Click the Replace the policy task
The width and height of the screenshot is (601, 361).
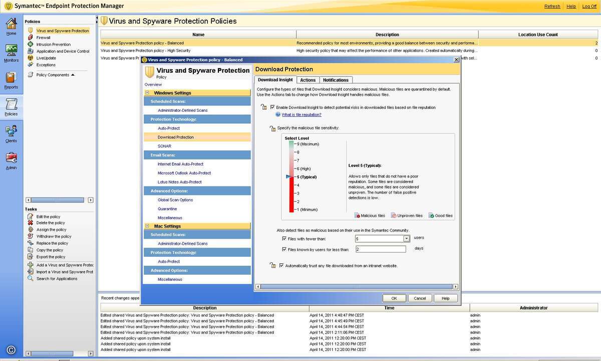click(x=52, y=243)
